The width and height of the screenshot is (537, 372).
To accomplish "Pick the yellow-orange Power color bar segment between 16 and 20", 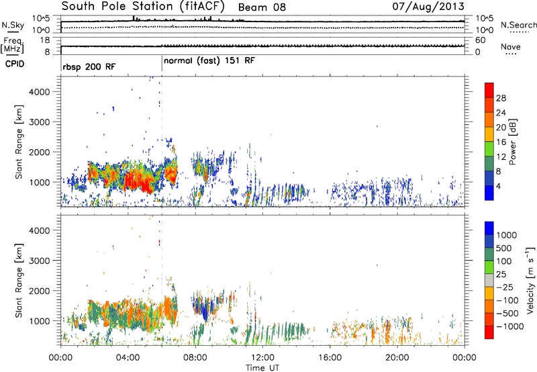I will [x=489, y=134].
